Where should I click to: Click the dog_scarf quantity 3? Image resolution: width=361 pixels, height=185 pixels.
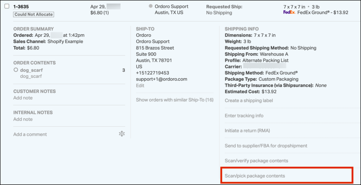[124, 70]
